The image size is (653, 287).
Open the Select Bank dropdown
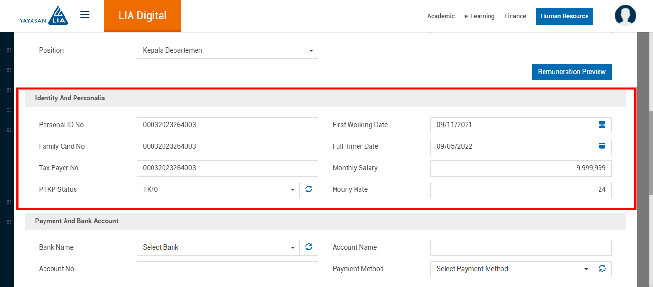pos(218,247)
